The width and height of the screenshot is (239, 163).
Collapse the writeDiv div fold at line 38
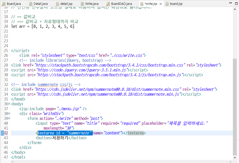click(x=9, y=114)
